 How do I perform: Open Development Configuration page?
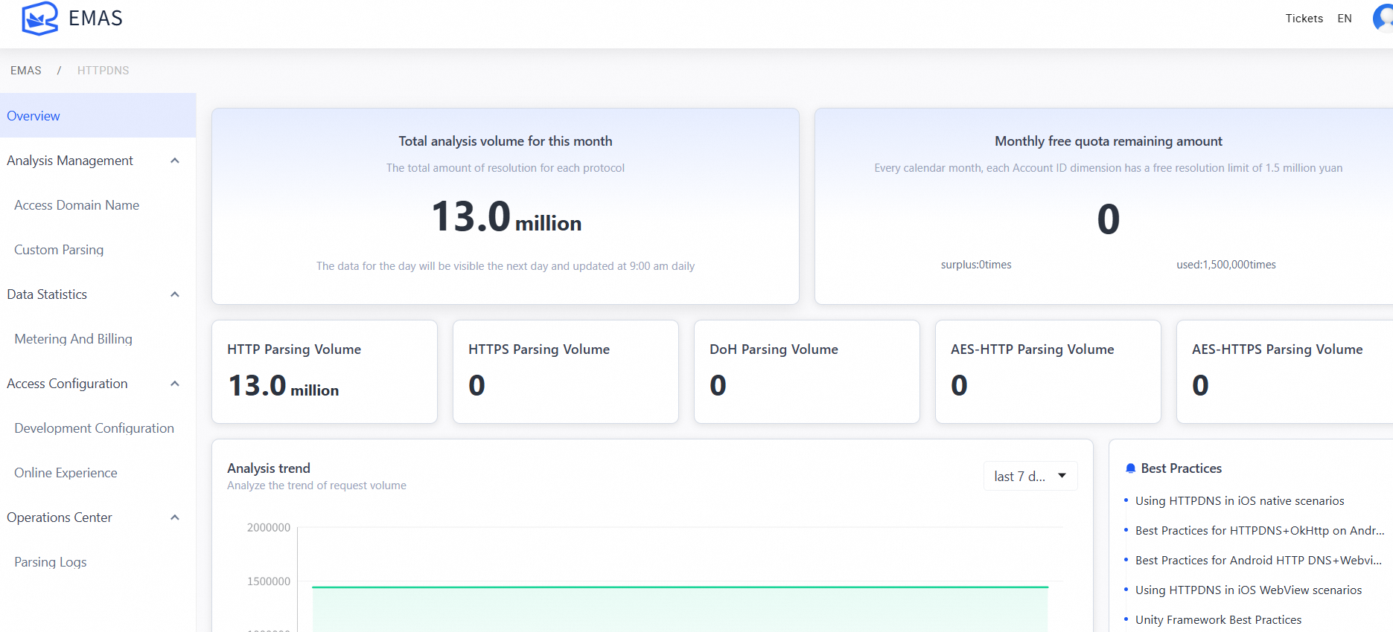coord(95,428)
